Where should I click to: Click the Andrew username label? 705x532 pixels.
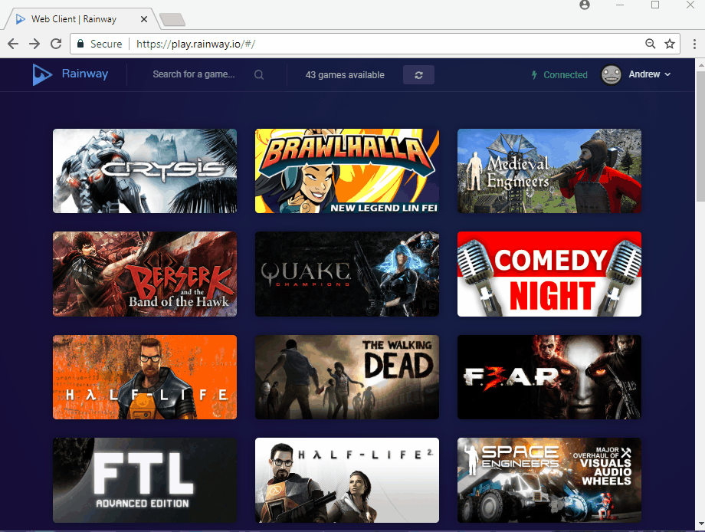coord(644,74)
